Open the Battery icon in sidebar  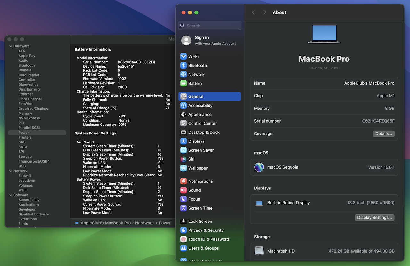184,83
